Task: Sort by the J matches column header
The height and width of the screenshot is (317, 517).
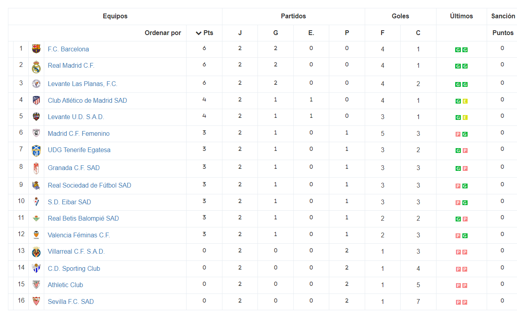Action: pyautogui.click(x=240, y=33)
